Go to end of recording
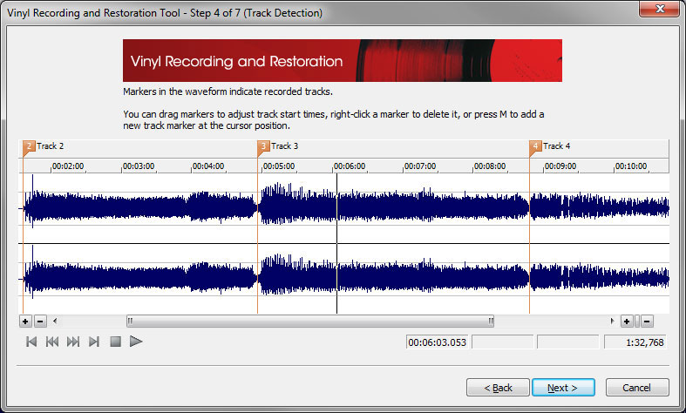The image size is (686, 413). coord(94,342)
